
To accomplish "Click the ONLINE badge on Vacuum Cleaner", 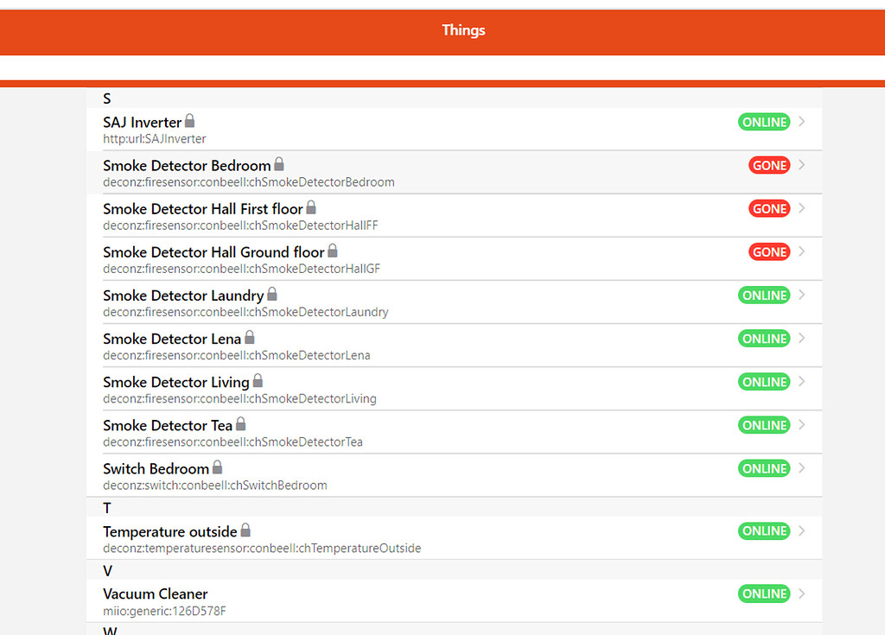I will pos(764,594).
